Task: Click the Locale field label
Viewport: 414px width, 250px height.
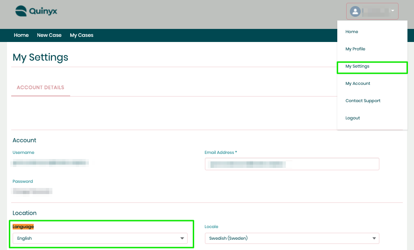Action: tap(211, 227)
